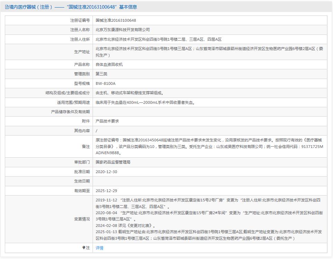Viewport: 333px width, 259px height.
Task: Select the 注册人住所 address value
Action: pos(159,39)
